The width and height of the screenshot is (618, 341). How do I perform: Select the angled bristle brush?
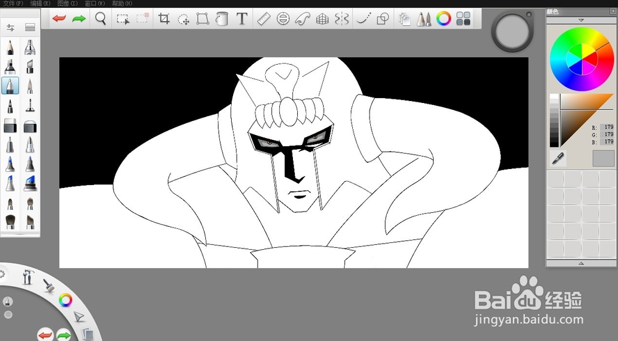(30, 222)
